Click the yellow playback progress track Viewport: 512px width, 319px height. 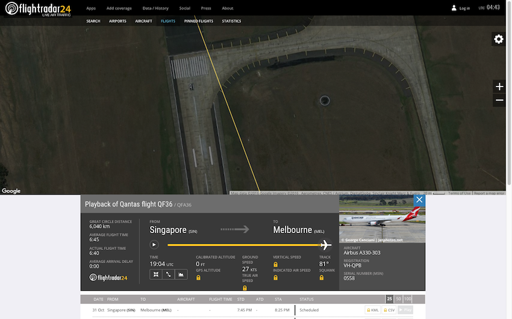(x=243, y=245)
